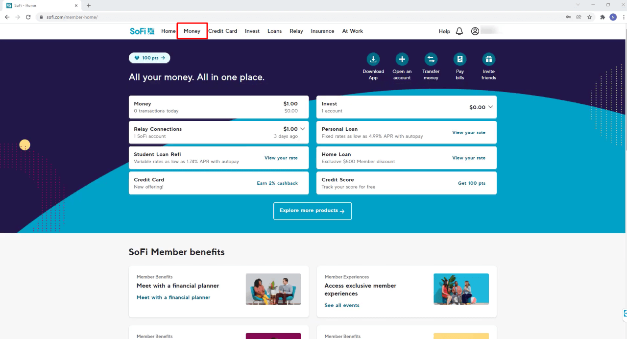The image size is (627, 339).
Task: Click the browser forward arrow
Action: (x=18, y=17)
